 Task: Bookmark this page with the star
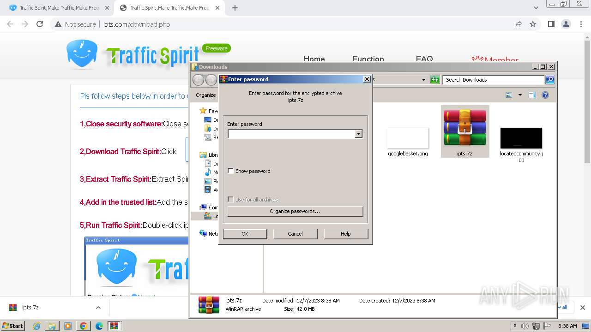point(533,24)
